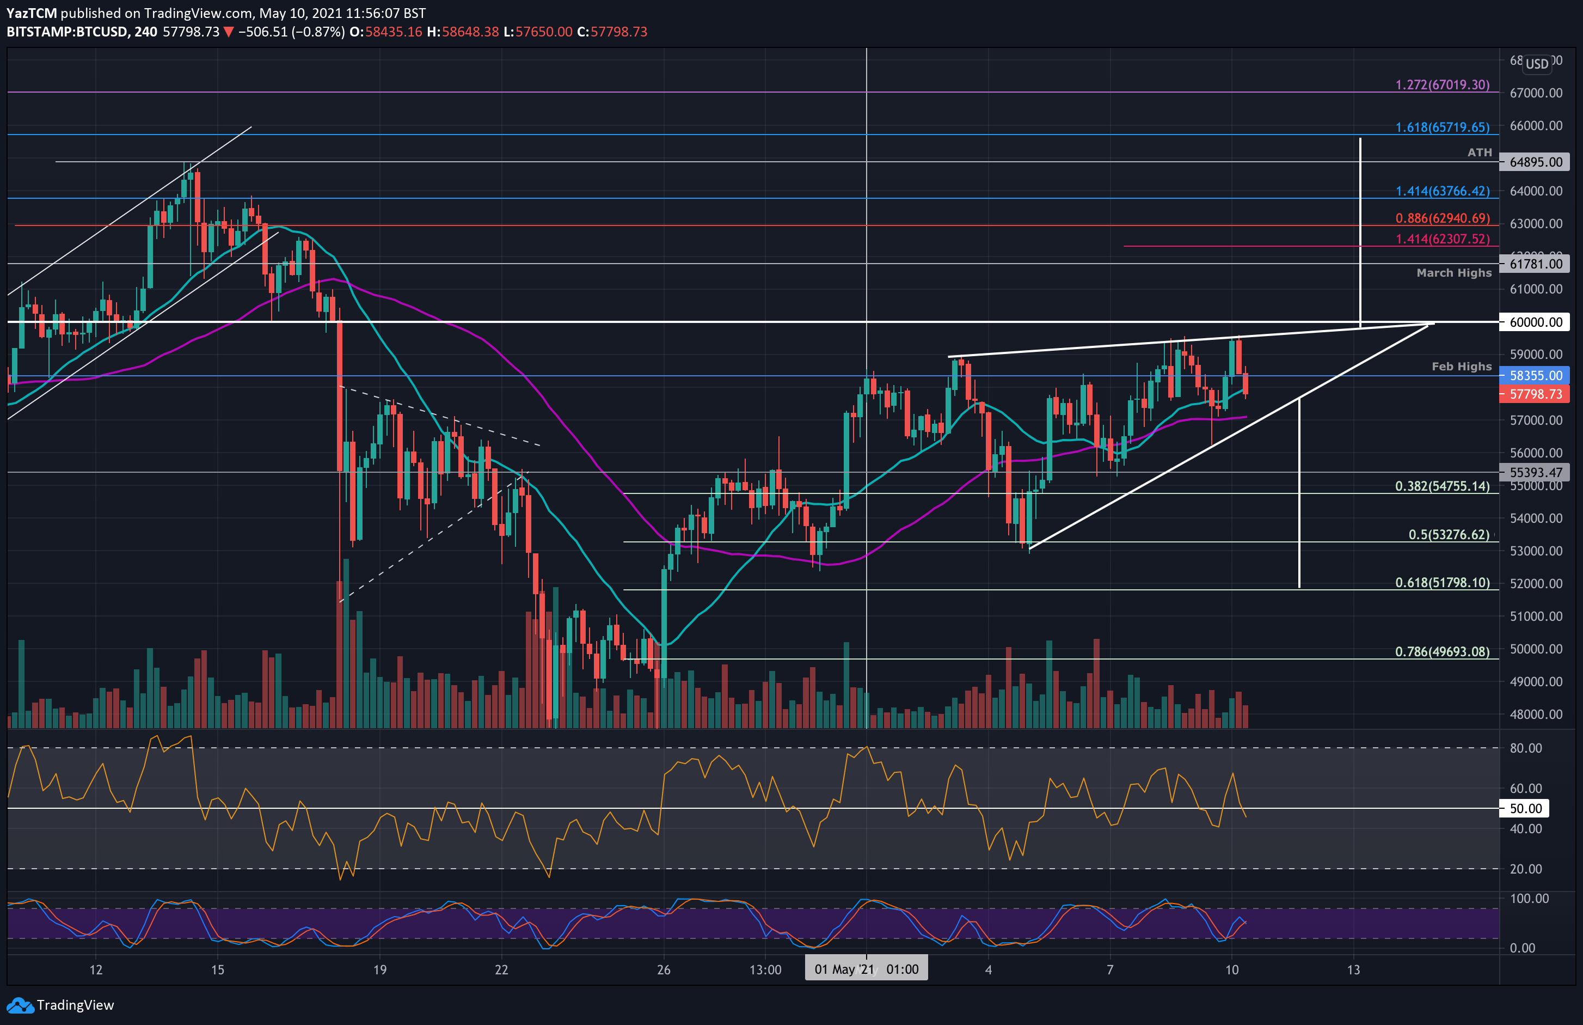
Task: Click the YazTCM author name
Action: coord(31,13)
